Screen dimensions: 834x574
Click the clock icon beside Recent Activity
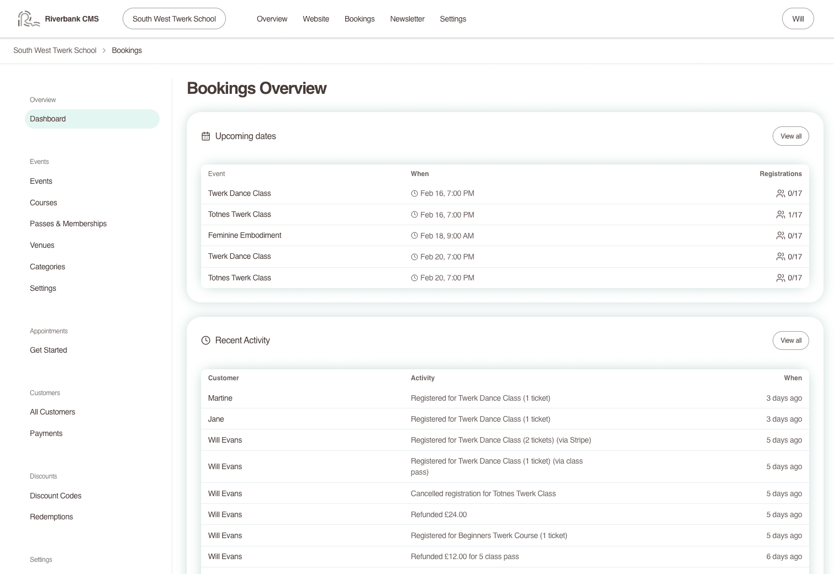pyautogui.click(x=206, y=340)
